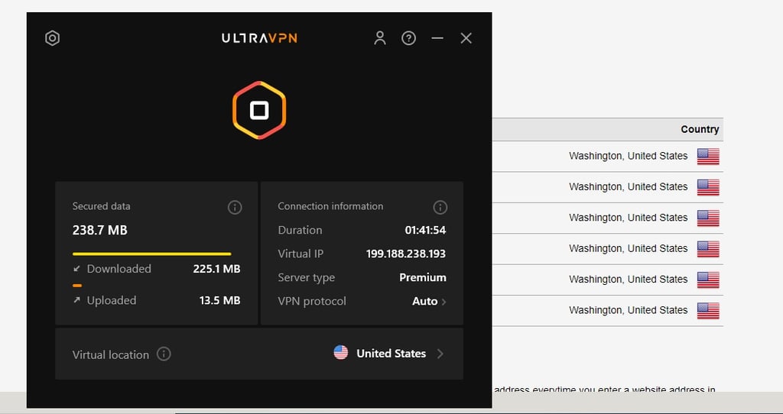Click the yellow downloaded data progress bar
783x414 pixels.
point(152,254)
